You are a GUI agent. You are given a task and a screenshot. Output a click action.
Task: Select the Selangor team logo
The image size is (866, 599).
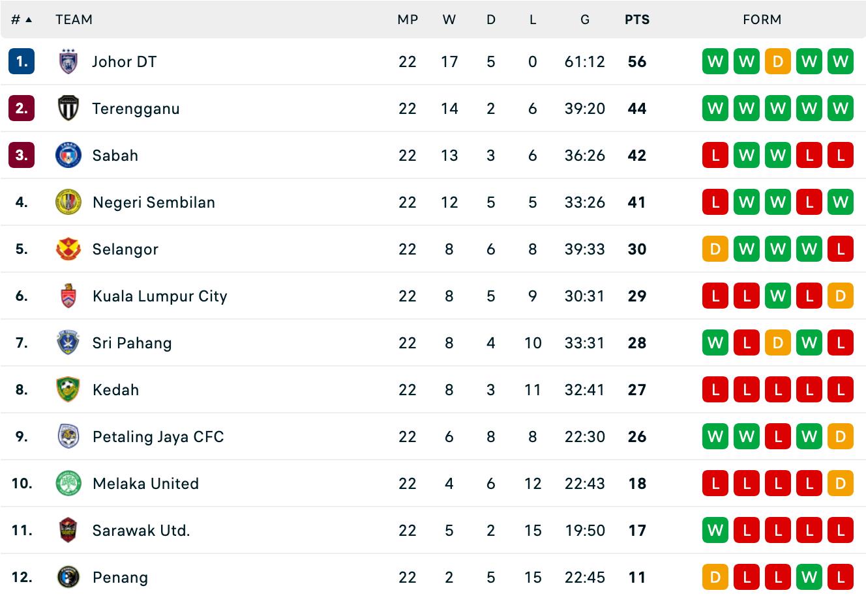coord(68,249)
